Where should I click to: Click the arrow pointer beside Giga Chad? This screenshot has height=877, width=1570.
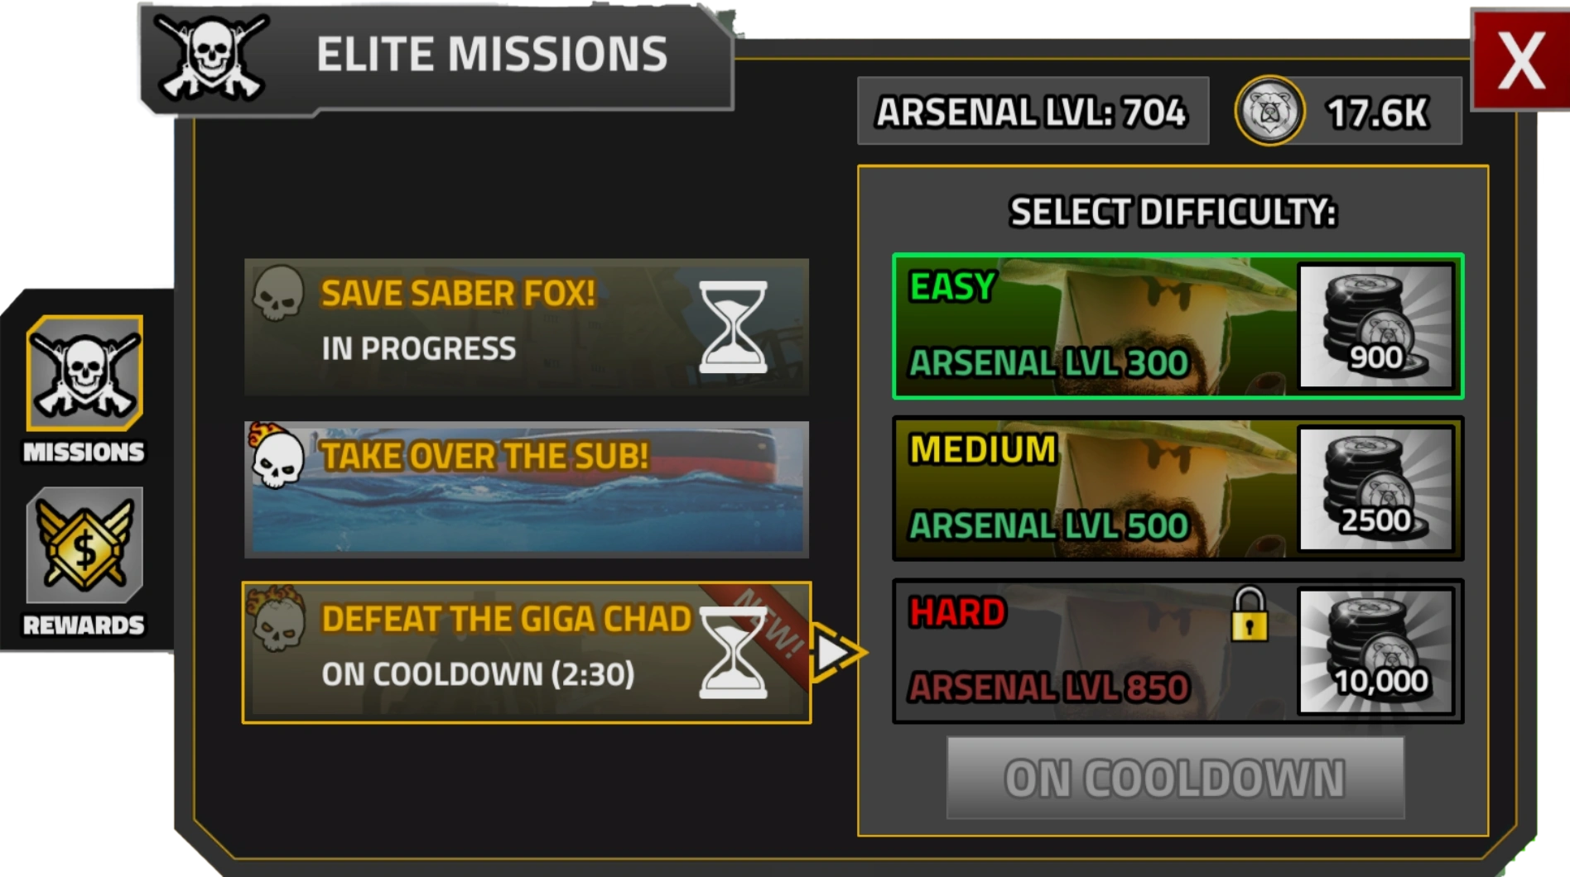click(x=837, y=653)
